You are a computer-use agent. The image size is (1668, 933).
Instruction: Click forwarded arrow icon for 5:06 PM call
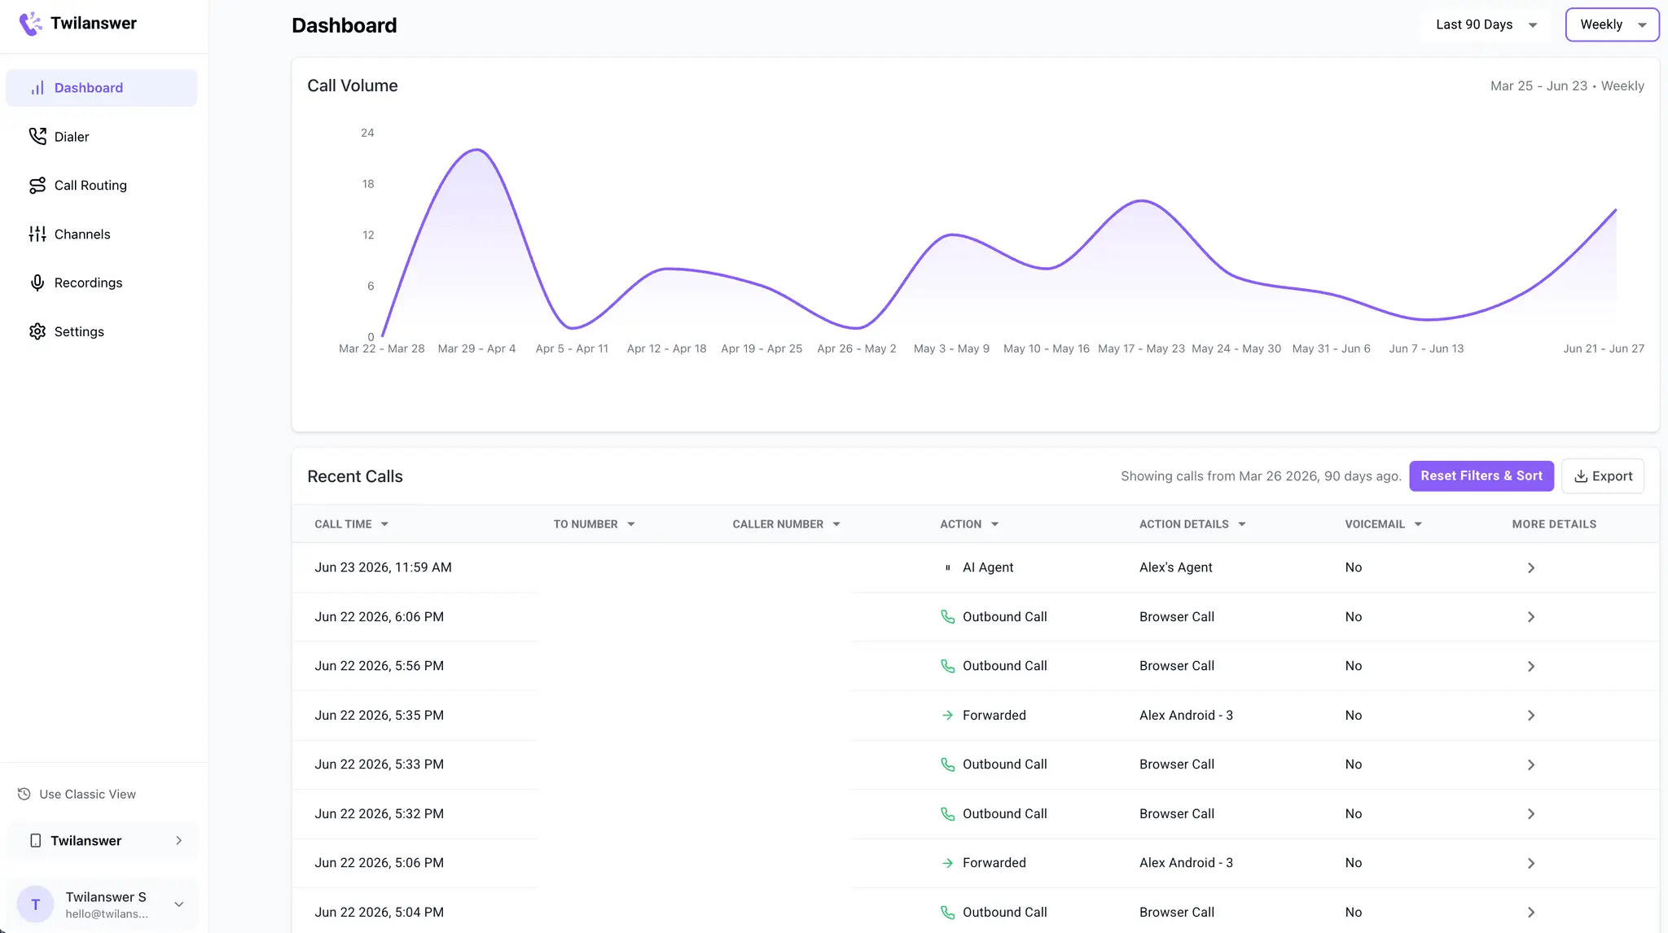tap(947, 863)
